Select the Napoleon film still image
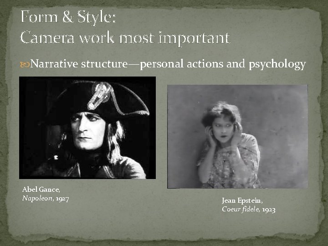Viewport: 328px width, 246px height. [87, 128]
